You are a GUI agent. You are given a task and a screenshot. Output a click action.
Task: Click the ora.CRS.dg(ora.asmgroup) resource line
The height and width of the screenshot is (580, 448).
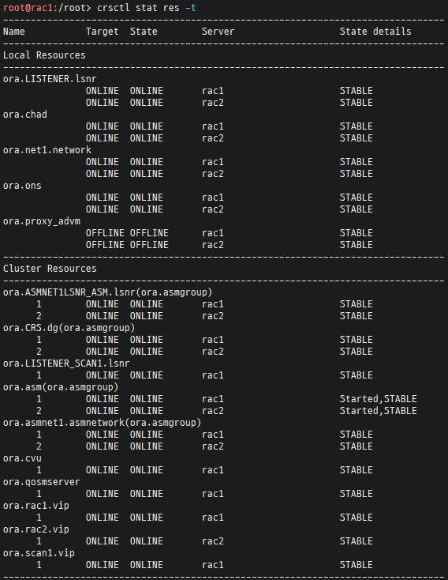coord(69,328)
